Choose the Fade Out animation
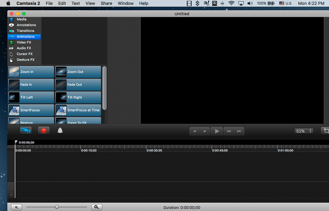This screenshot has width=329, height=211. tap(78, 85)
